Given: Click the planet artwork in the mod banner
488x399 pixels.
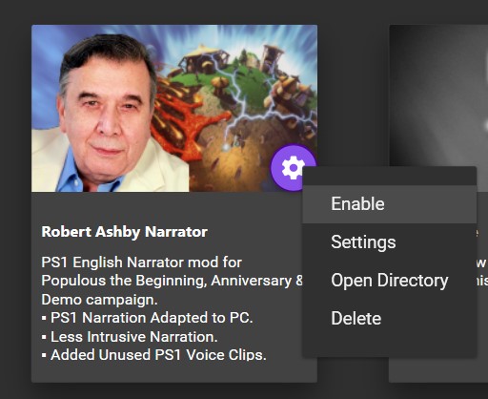Looking at the screenshot, I should [x=241, y=105].
